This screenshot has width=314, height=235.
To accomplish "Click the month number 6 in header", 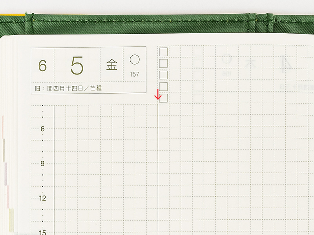I will pyautogui.click(x=42, y=66).
